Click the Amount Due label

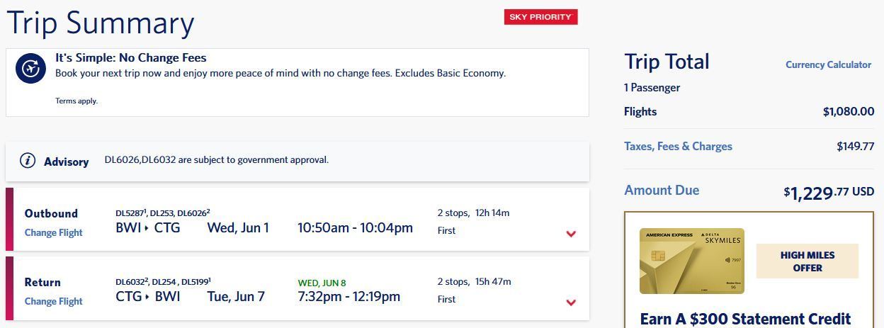tap(661, 190)
